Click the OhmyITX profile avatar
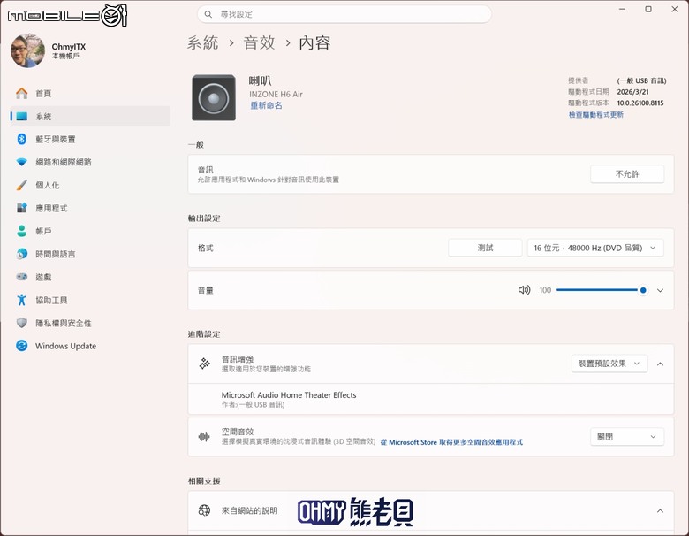689x536 pixels. click(27, 50)
